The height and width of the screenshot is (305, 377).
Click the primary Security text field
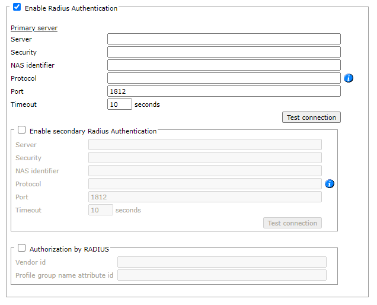click(x=223, y=52)
